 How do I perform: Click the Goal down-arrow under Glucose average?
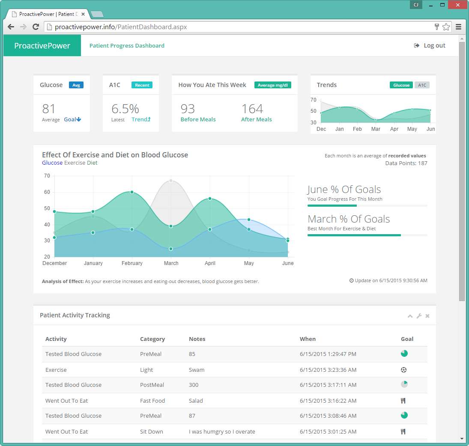tap(72, 119)
